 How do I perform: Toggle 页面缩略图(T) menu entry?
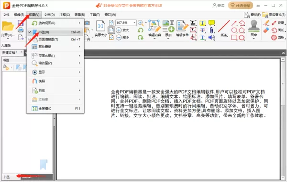[x=55, y=40]
